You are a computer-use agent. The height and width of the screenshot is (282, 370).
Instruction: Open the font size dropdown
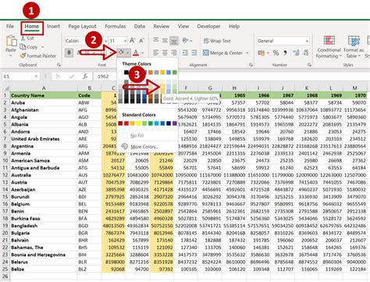125,41
